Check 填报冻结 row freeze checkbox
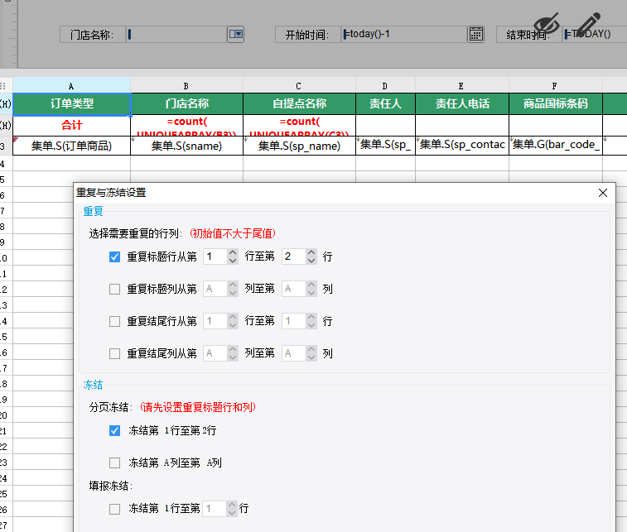This screenshot has width=627, height=532. pos(115,509)
